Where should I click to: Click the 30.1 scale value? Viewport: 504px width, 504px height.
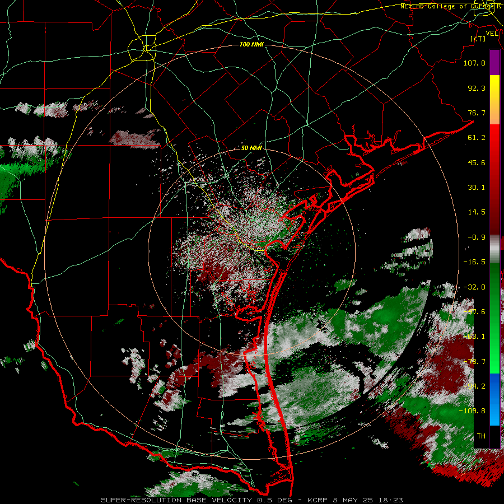click(477, 188)
